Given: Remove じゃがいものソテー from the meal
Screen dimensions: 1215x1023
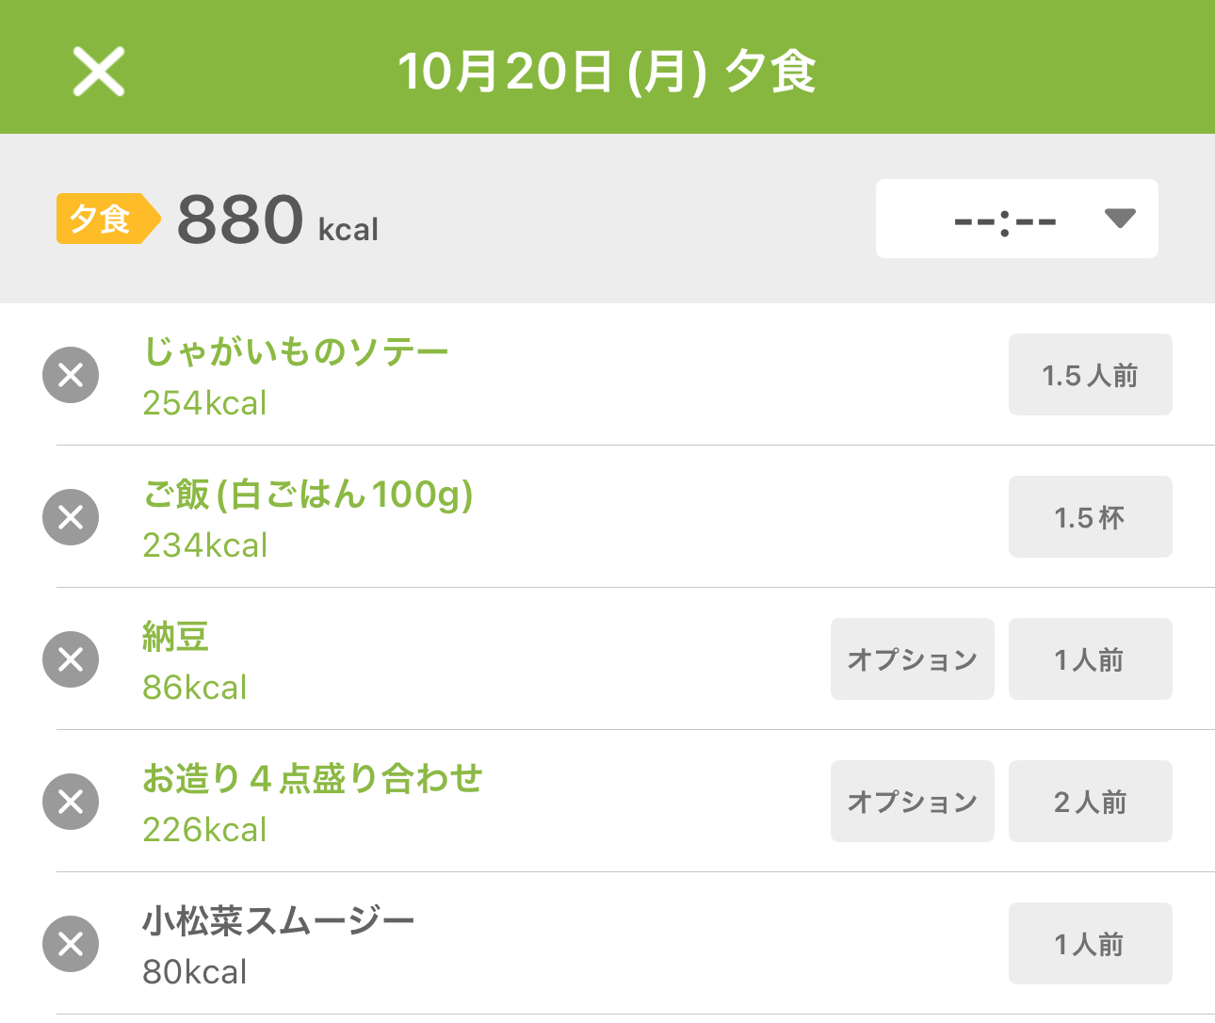Looking at the screenshot, I should [x=71, y=375].
